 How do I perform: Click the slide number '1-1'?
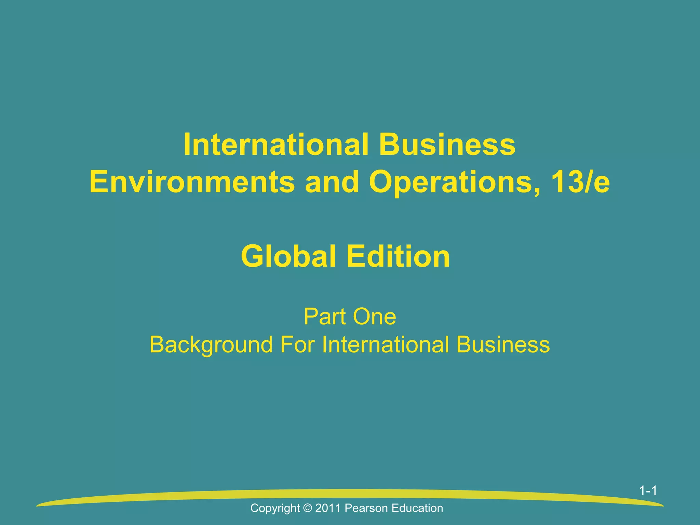click(648, 491)
